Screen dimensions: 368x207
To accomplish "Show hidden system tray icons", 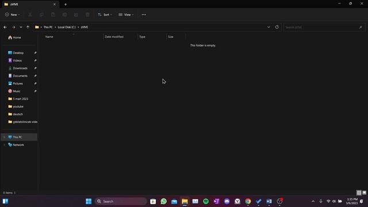I will click(313, 201).
